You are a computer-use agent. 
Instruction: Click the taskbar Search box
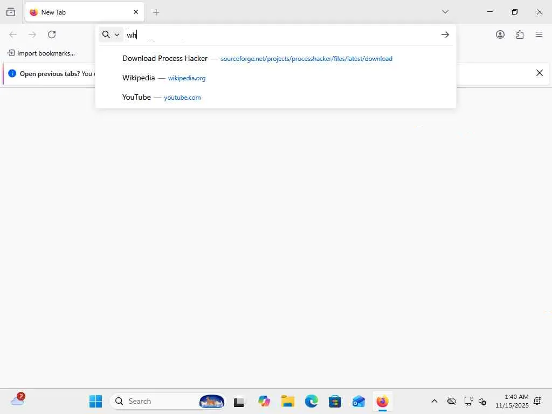point(167,401)
